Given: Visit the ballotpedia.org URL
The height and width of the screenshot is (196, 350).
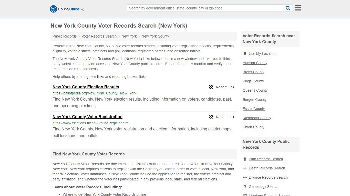Looking at the screenshot, I should pos(95,93).
